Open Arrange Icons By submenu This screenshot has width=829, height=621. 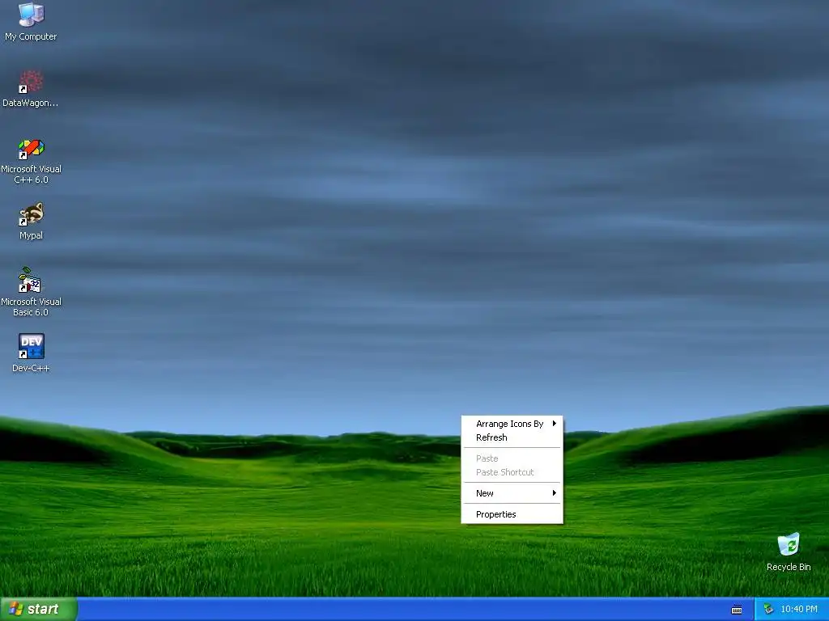pos(512,424)
